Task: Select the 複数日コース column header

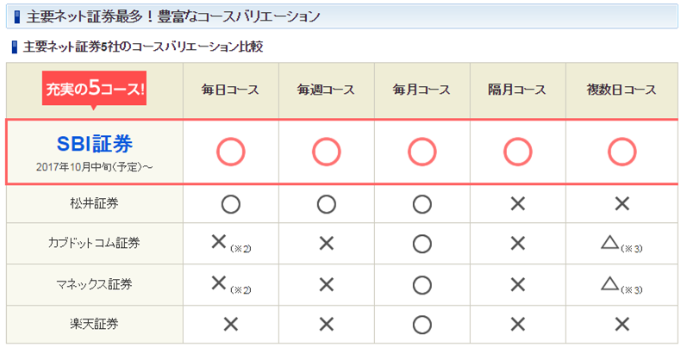Action: pyautogui.click(x=621, y=90)
